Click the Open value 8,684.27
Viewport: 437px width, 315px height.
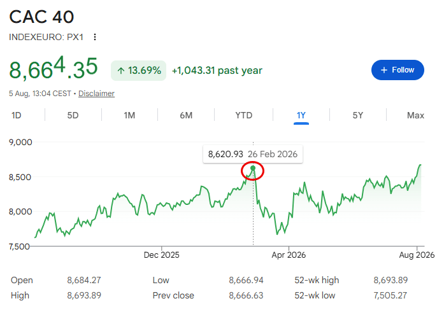pyautogui.click(x=84, y=280)
